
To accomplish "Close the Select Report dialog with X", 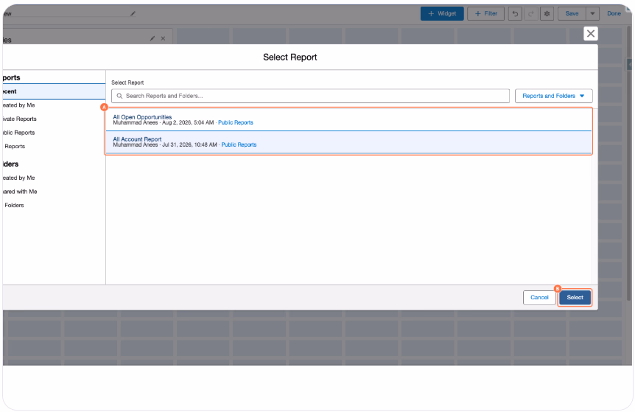I will (591, 34).
